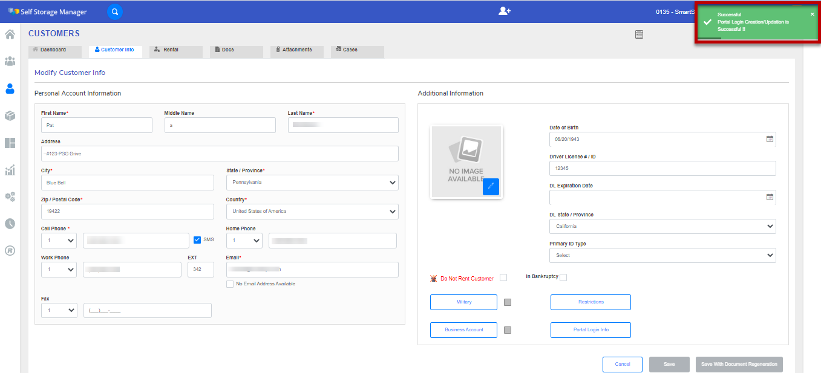Screen dimensions: 821x373
Task: Click the Last Name field
Action: [343, 125]
